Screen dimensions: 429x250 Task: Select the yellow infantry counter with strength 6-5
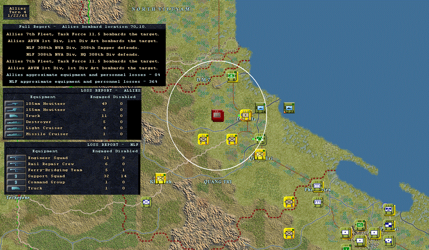coord(232,139)
